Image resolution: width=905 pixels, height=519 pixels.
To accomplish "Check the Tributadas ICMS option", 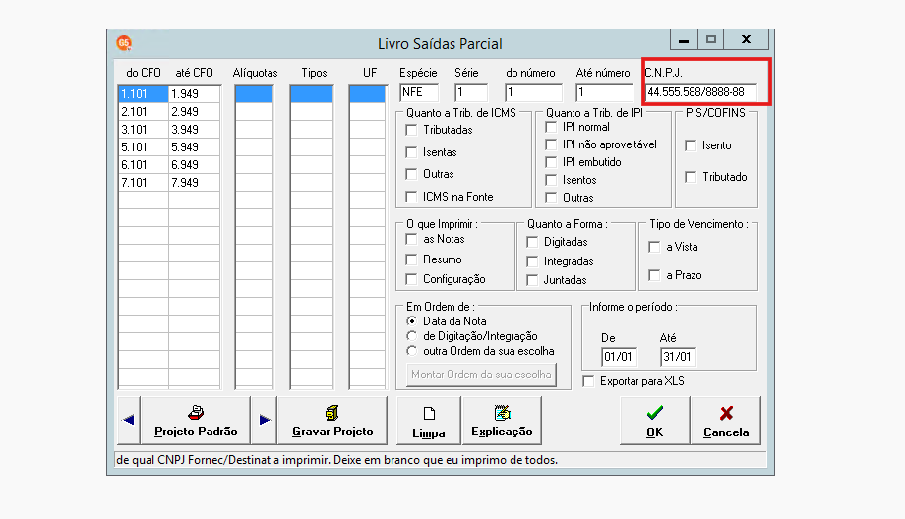I will point(411,131).
